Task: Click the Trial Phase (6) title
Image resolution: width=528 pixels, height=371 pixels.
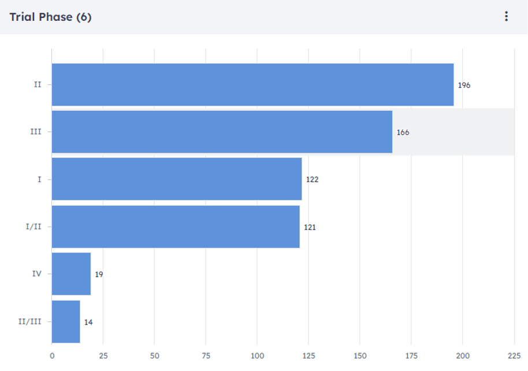Action: pyautogui.click(x=50, y=17)
